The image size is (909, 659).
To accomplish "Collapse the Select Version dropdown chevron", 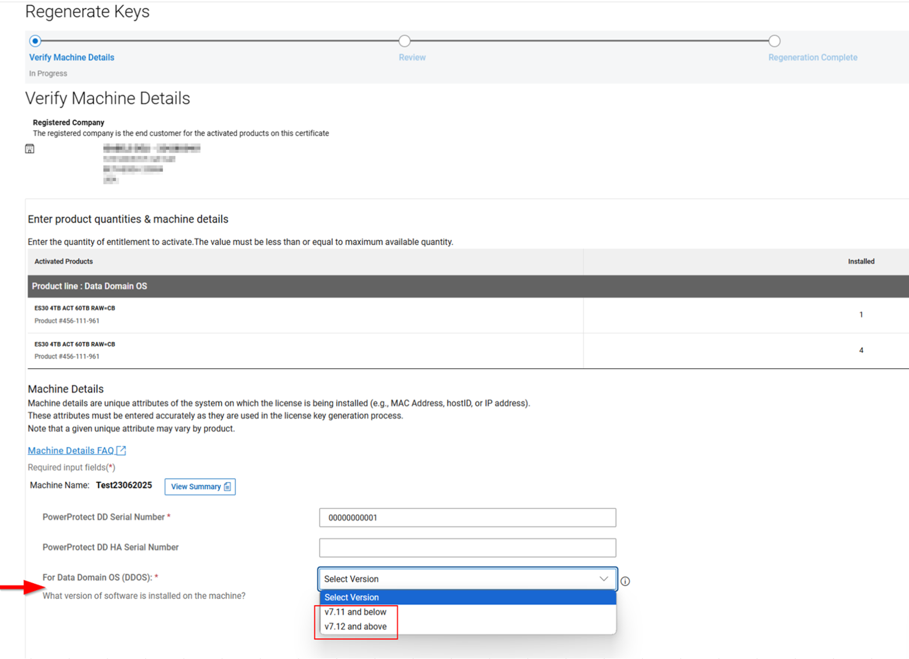I will [603, 579].
